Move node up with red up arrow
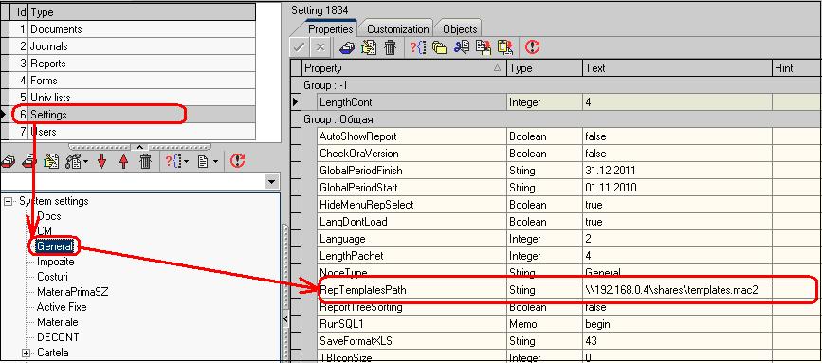Screen dimensions: 822x363 click(x=123, y=161)
